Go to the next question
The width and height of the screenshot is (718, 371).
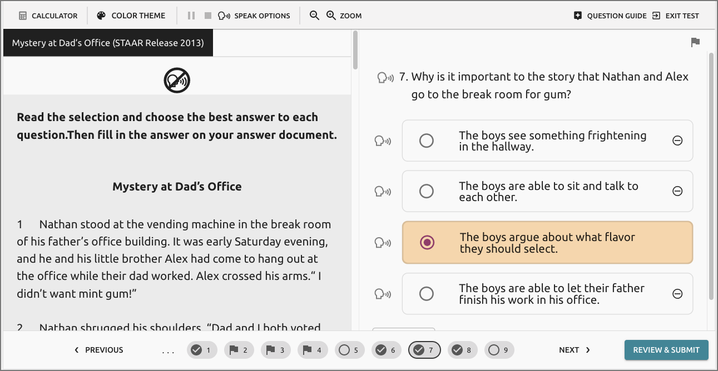pos(575,350)
